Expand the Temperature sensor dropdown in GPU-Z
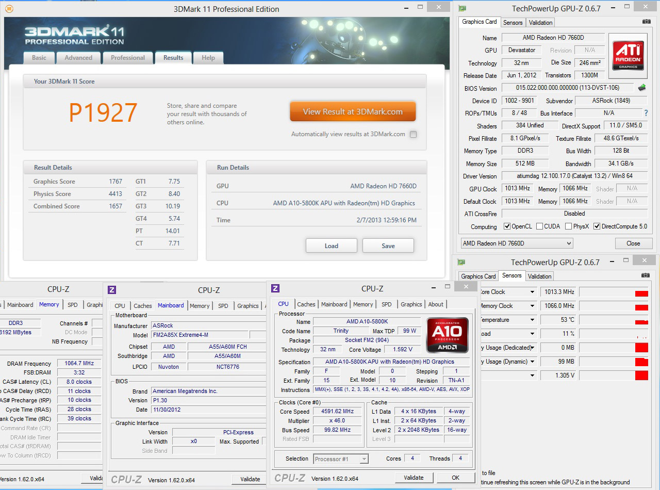The height and width of the screenshot is (490, 660). click(532, 320)
